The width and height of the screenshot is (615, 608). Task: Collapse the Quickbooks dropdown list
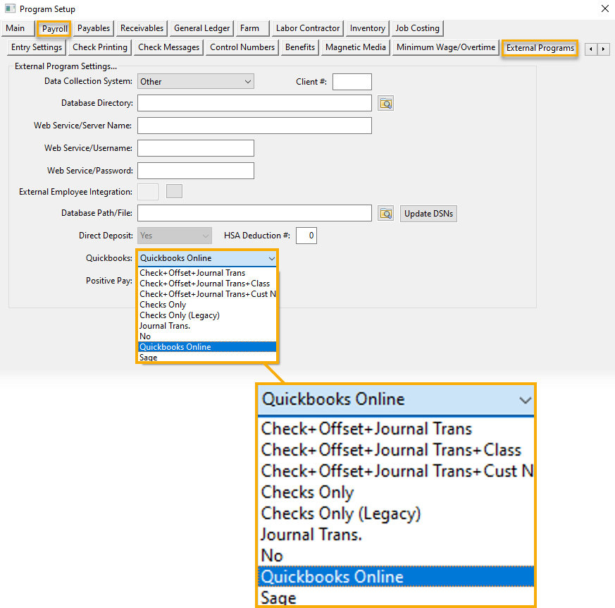[x=272, y=258]
